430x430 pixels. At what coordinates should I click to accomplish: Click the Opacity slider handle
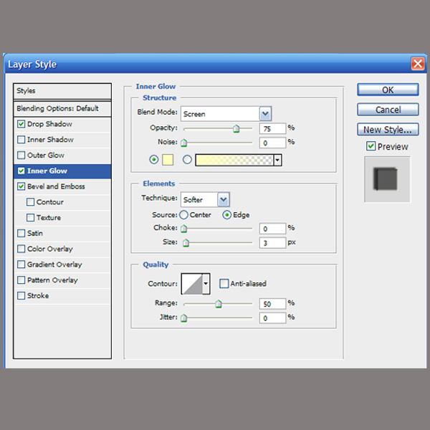(x=236, y=129)
